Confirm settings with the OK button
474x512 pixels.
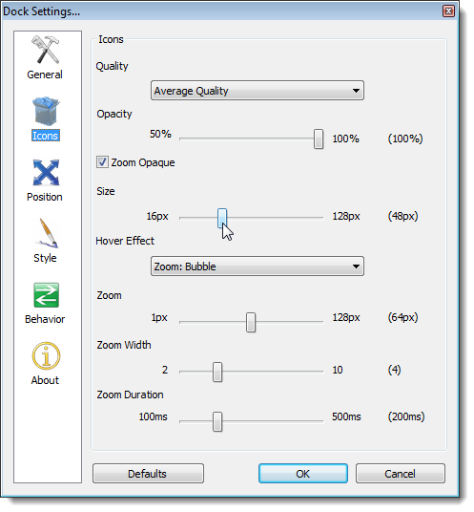coord(303,474)
